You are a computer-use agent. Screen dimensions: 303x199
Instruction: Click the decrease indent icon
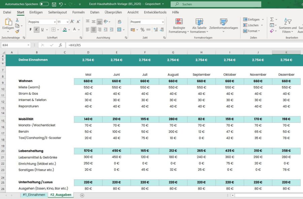point(106,30)
